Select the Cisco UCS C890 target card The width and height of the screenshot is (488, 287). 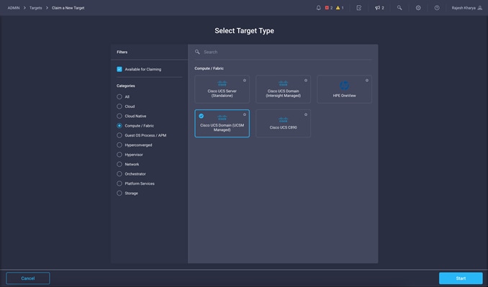(x=283, y=124)
